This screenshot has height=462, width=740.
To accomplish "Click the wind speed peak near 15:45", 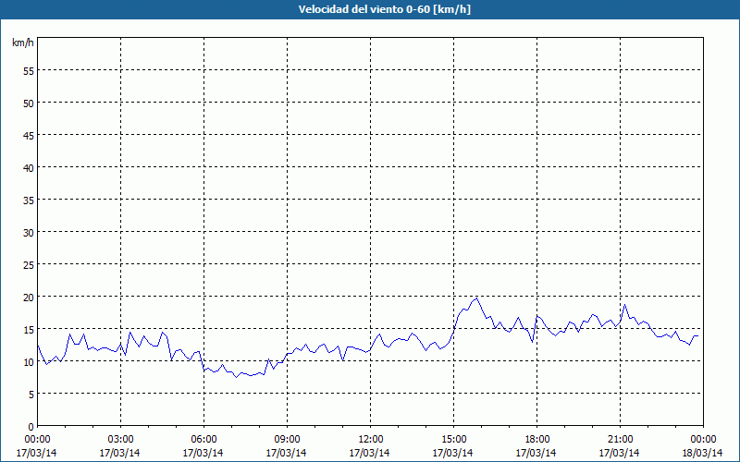I will [476, 298].
